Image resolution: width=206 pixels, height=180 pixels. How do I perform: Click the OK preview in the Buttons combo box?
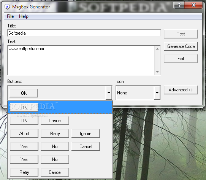coord(24,93)
